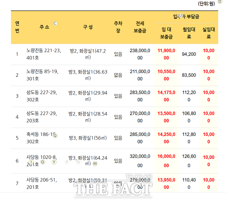The height and width of the screenshot is (201, 226).
Task: Click jeonse deposit '283,500,000'
Action: click(140, 96)
